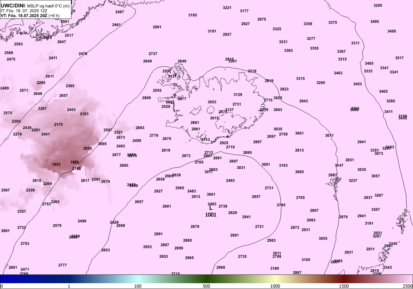Select the 2681 value in southwest Iceland

coord(195,123)
